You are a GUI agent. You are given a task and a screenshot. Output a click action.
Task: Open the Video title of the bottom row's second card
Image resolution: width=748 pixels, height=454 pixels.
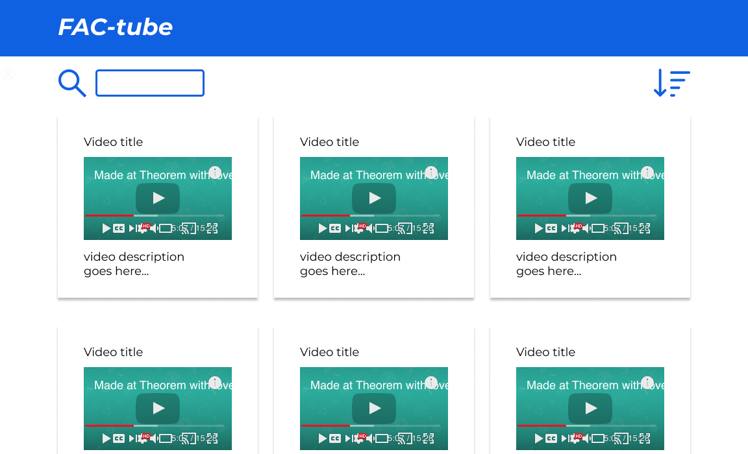(329, 352)
